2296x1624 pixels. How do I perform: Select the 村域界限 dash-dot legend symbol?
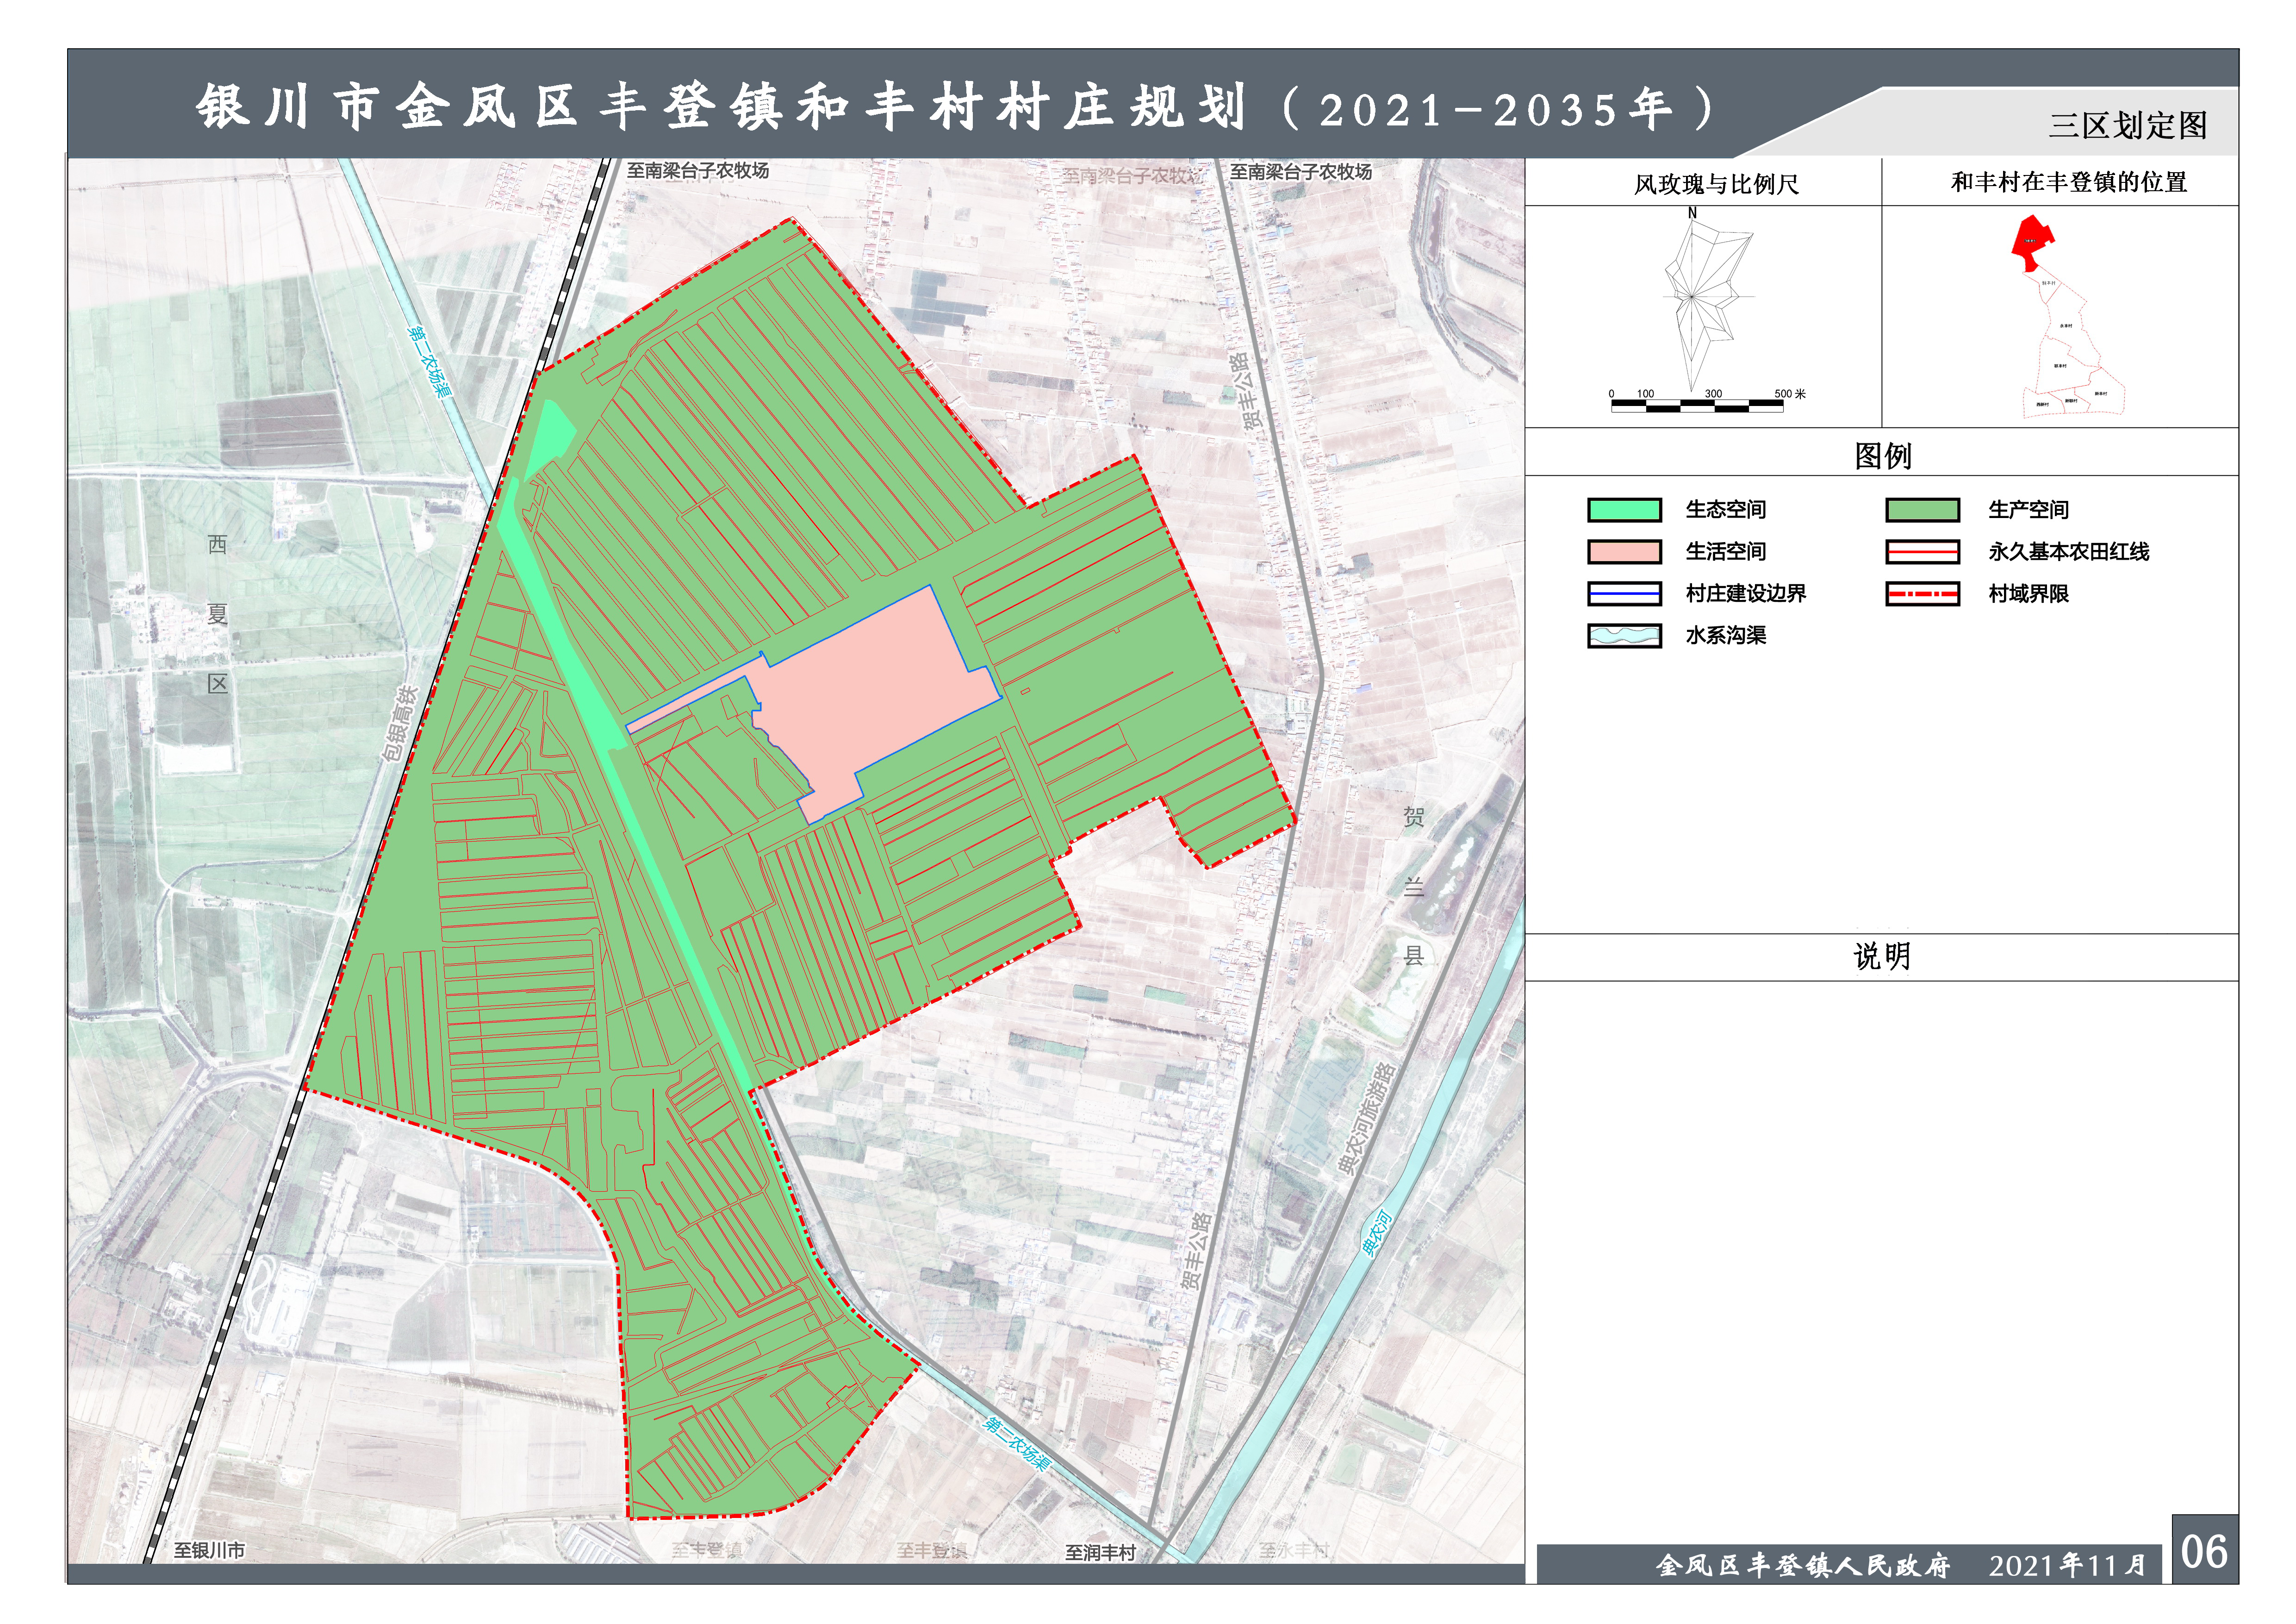[x=1922, y=594]
